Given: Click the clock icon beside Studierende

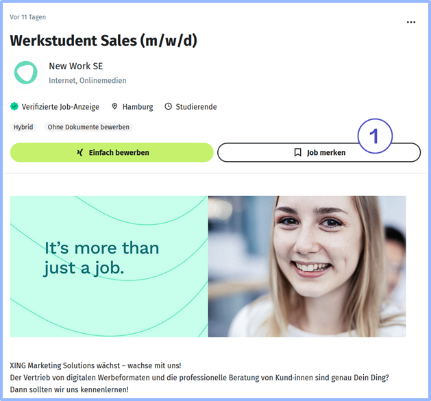Looking at the screenshot, I should [x=168, y=107].
